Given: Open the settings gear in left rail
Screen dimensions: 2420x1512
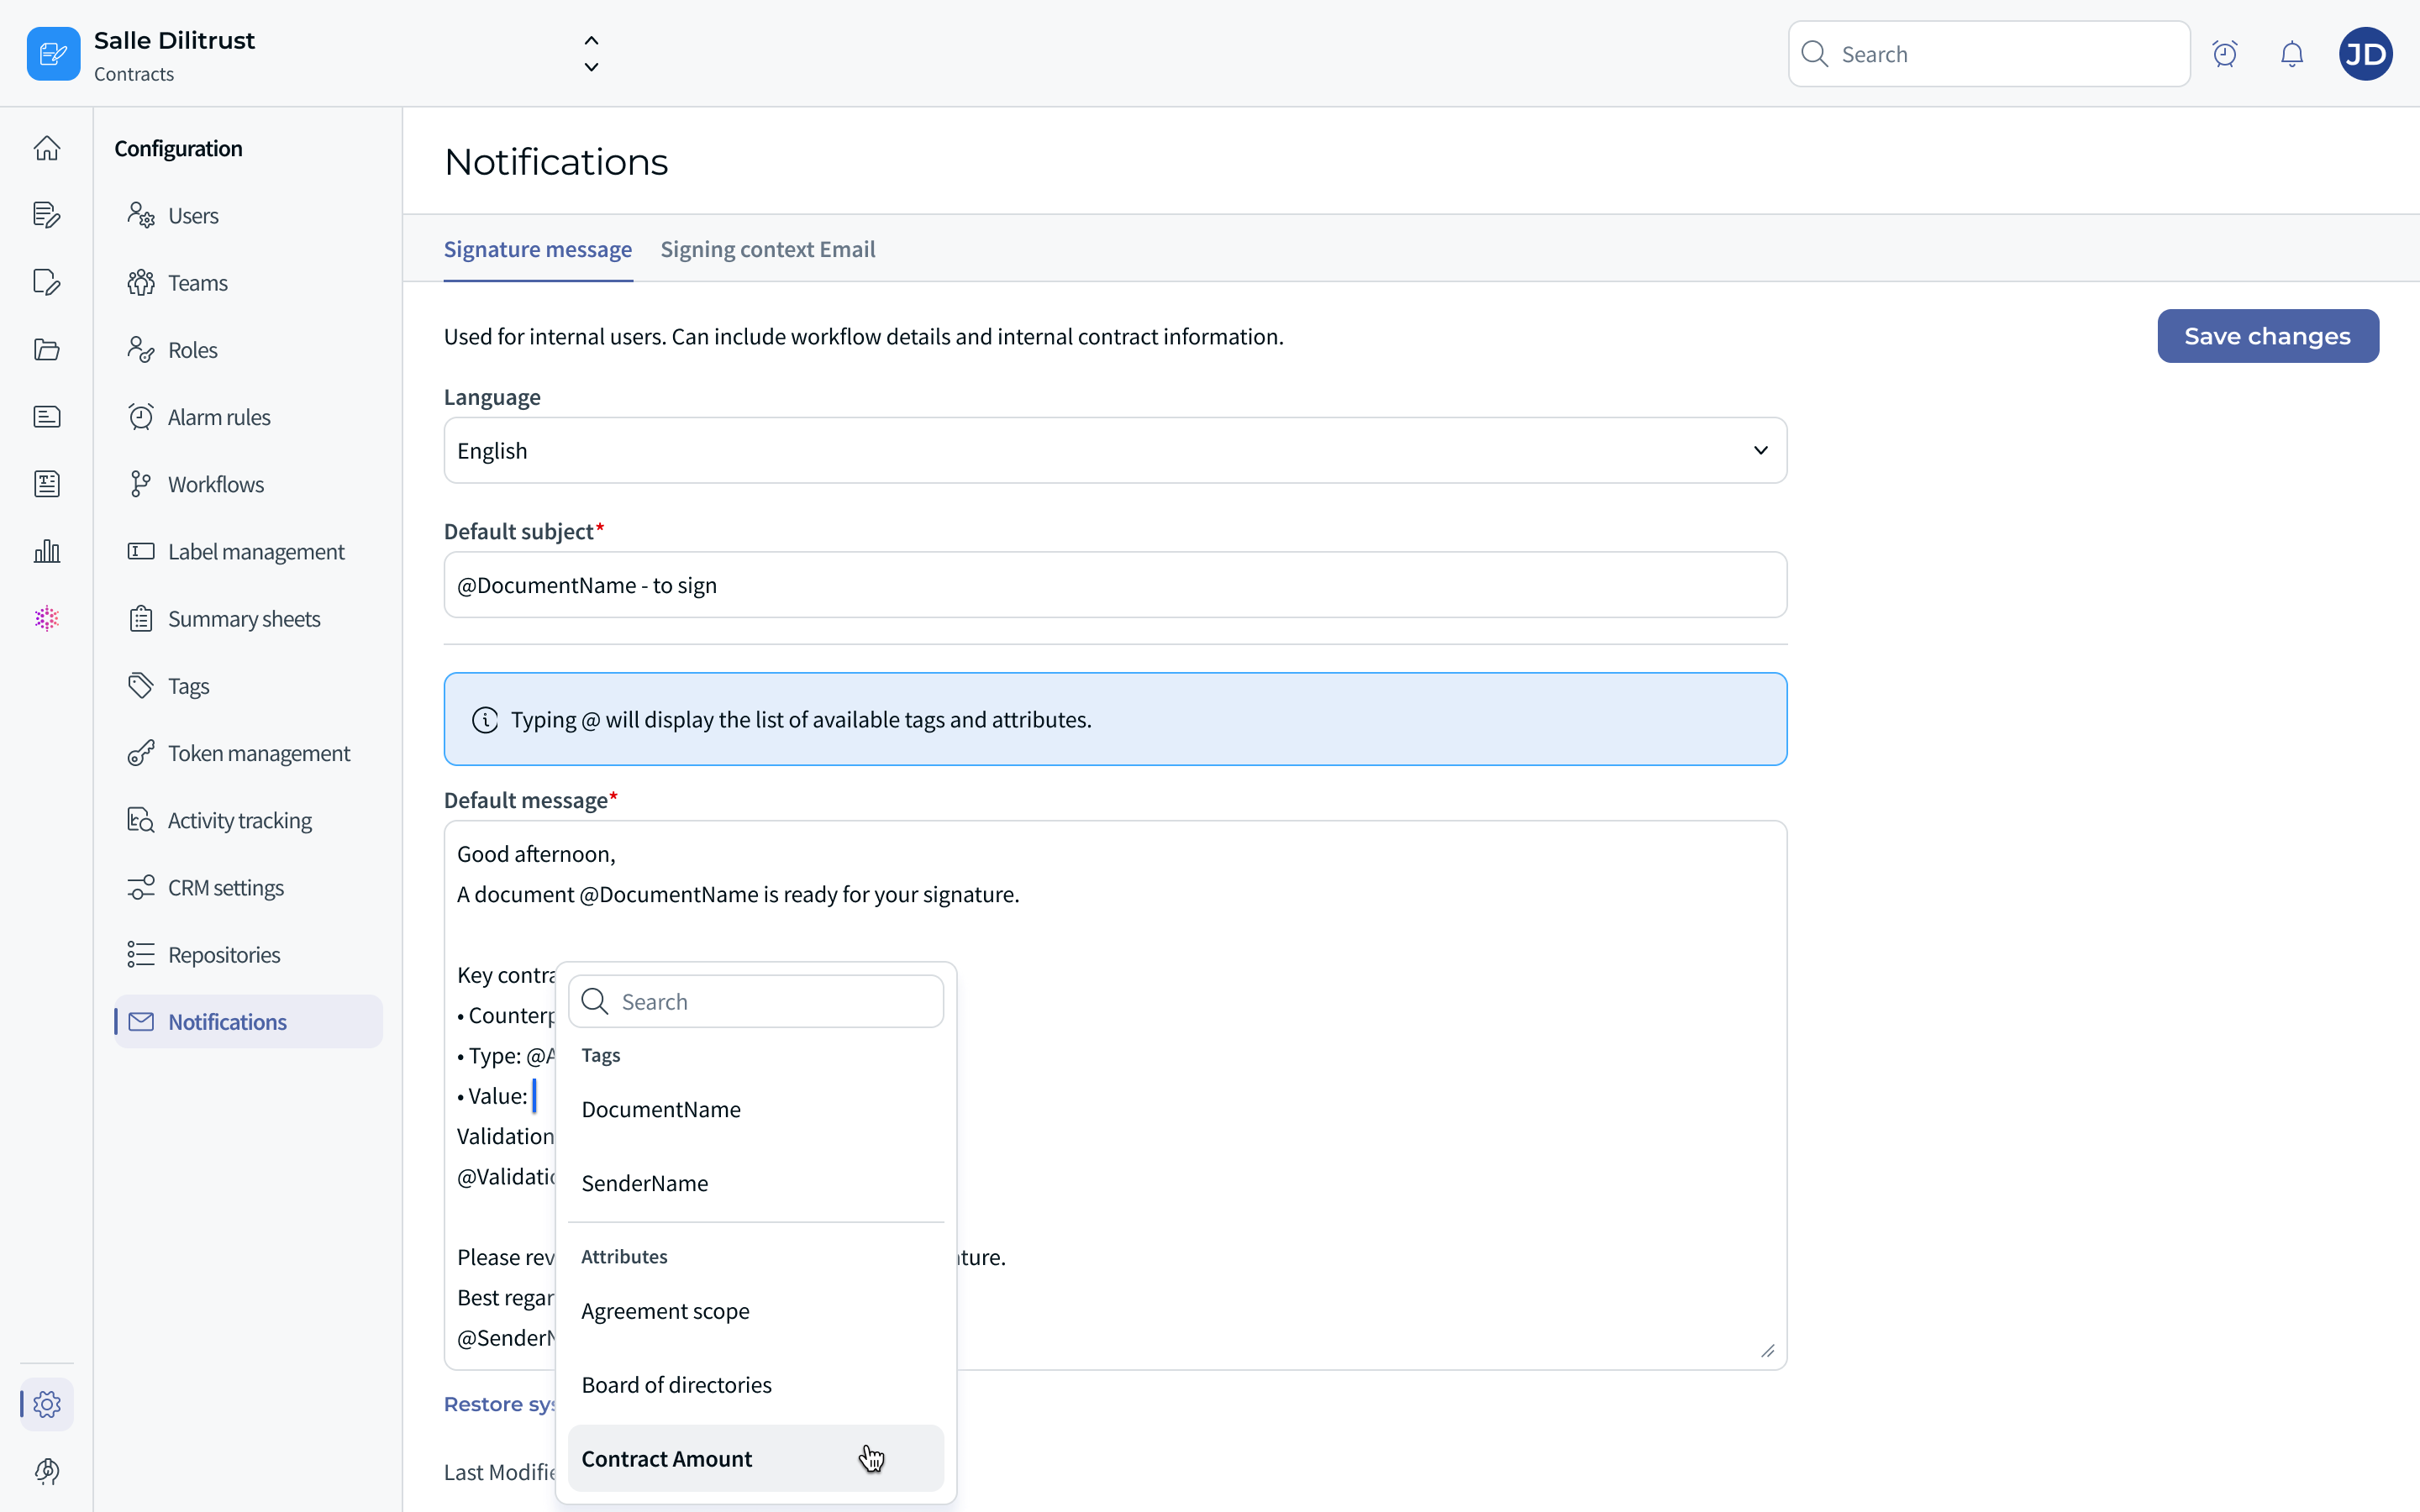Looking at the screenshot, I should tap(47, 1404).
